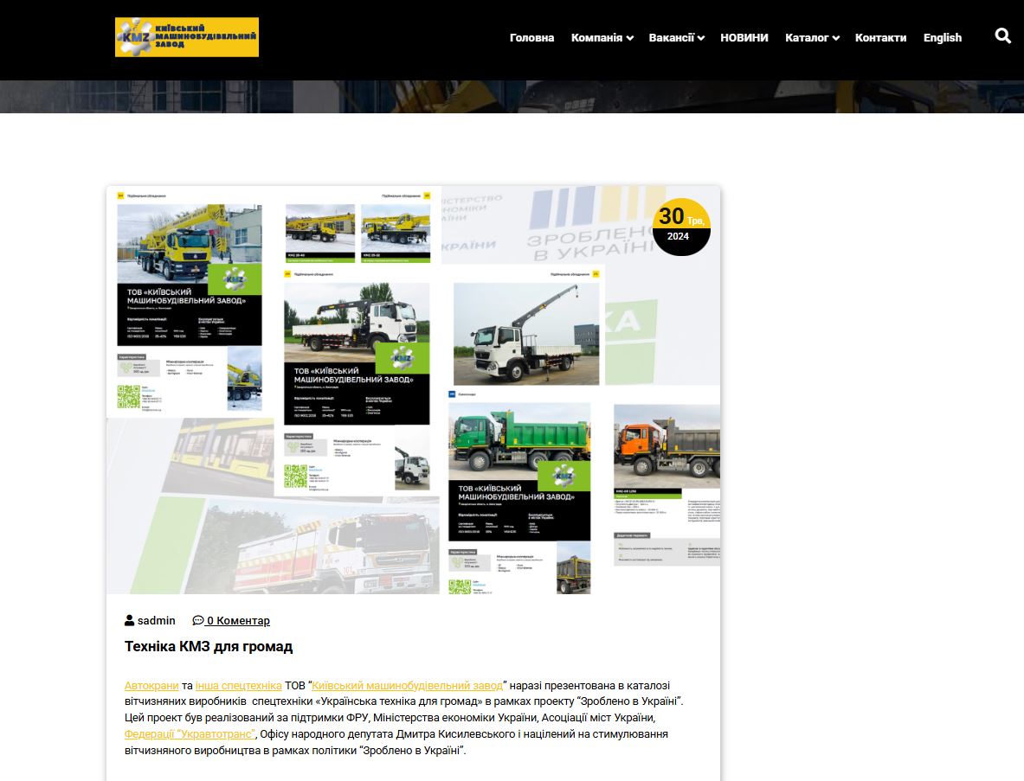Open the Вакансії menu item
Screen dimensions: 1024x781
click(672, 38)
